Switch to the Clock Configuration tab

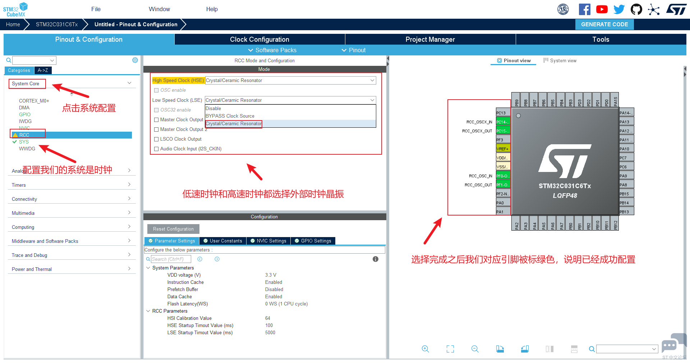(x=259, y=40)
